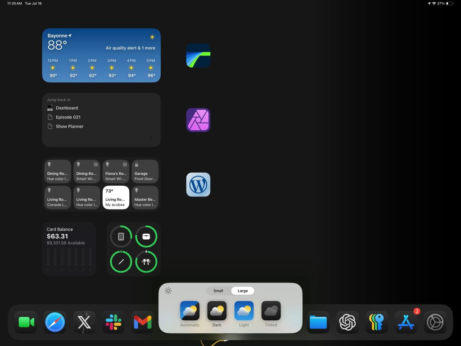Choose the Light icon appearance
The height and width of the screenshot is (346, 461).
[x=244, y=314]
